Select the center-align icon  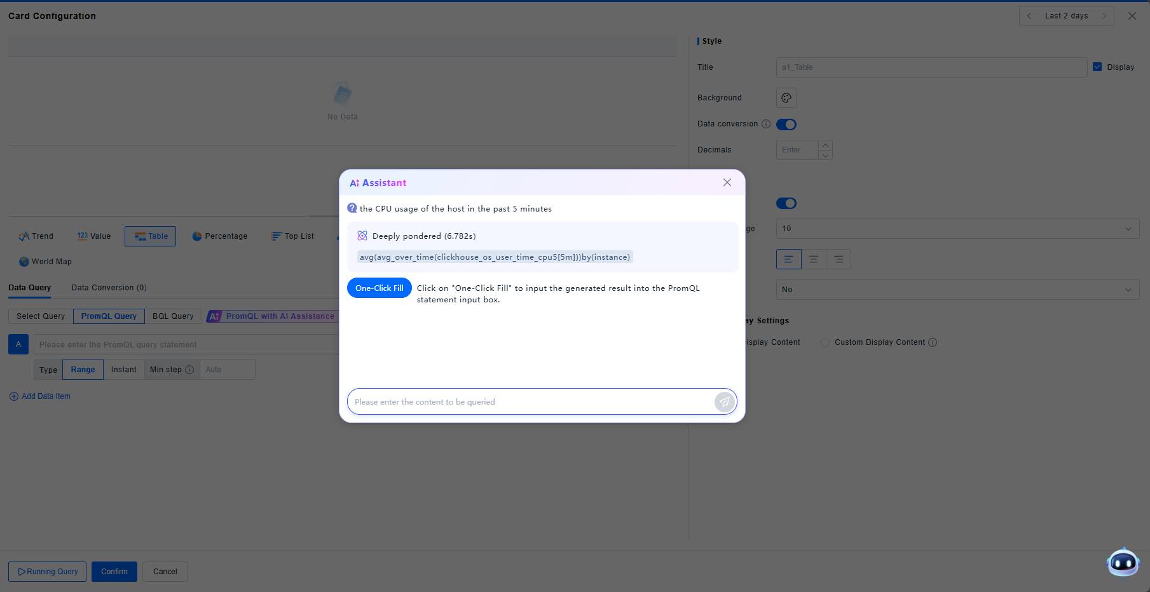tap(813, 259)
